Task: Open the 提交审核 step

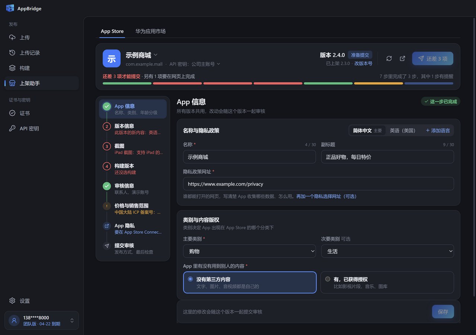Action: pos(133,248)
